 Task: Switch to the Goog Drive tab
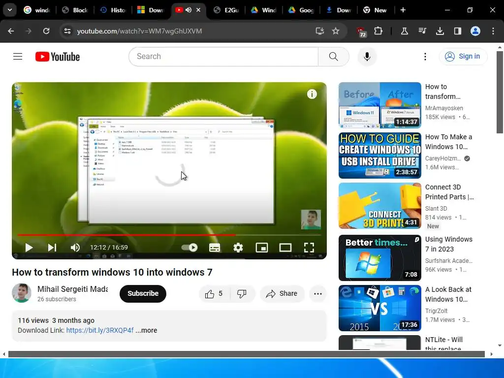click(x=301, y=10)
